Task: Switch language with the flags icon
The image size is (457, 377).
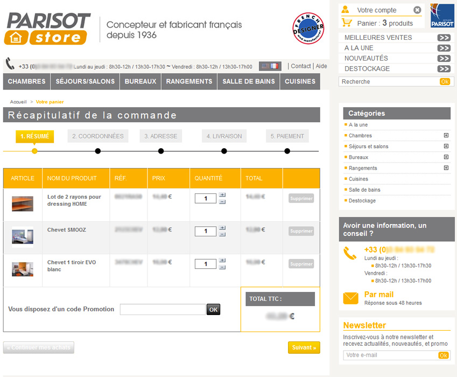Action: click(x=270, y=66)
